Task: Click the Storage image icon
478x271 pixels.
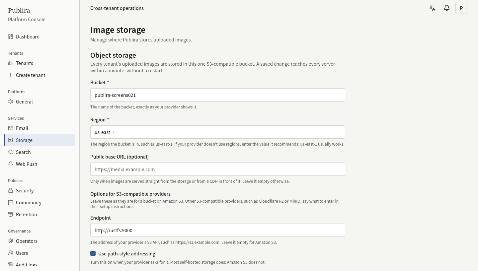Action: [x=11, y=140]
